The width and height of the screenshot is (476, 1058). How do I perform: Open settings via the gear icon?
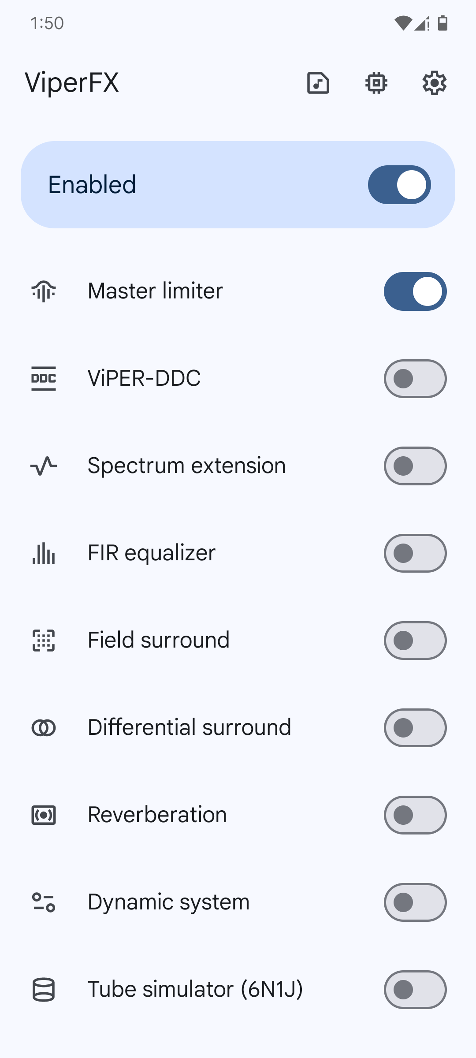(x=435, y=83)
